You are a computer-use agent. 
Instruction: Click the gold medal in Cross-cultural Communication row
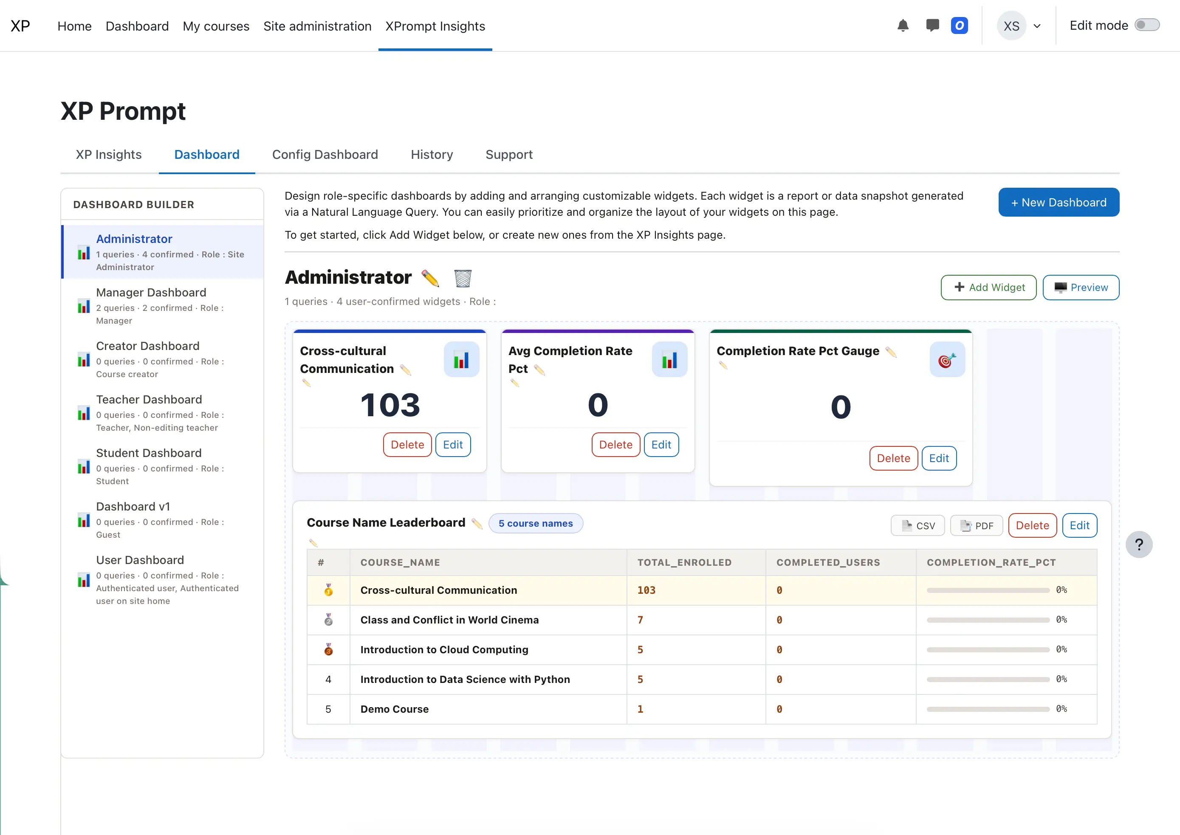pos(328,590)
